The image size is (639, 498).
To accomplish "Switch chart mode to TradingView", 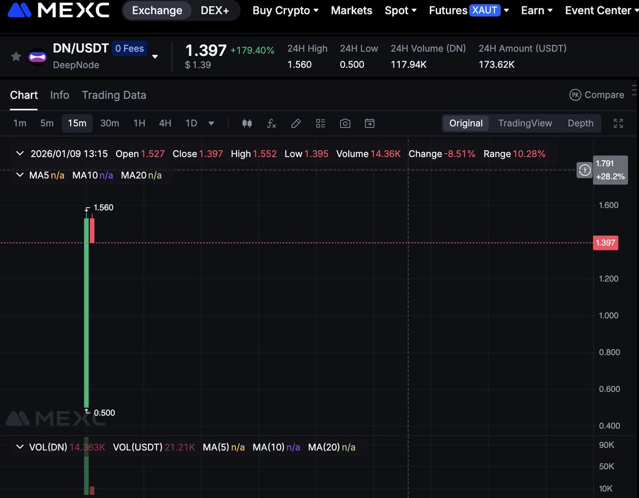I will pos(525,123).
